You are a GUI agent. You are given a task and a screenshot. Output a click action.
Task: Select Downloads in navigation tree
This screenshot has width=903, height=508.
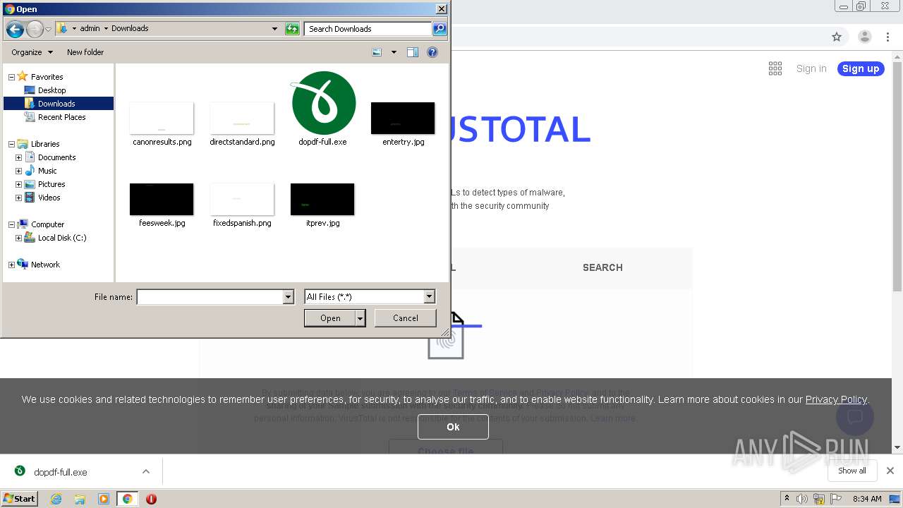point(56,104)
